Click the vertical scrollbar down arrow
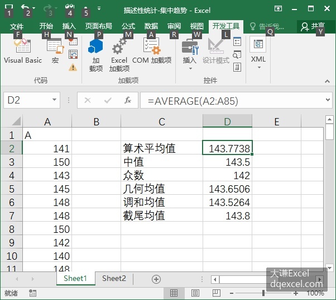The height and width of the screenshot is (300, 336). [329, 268]
